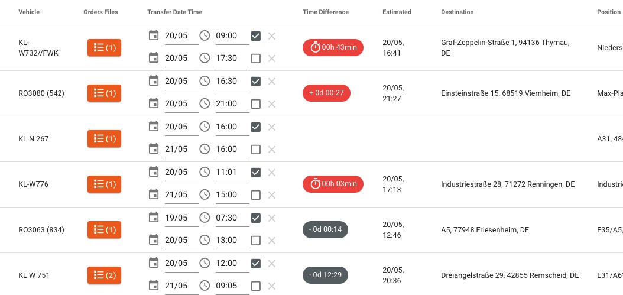Click clock icon next to 07:30 for RO3063

pos(205,218)
